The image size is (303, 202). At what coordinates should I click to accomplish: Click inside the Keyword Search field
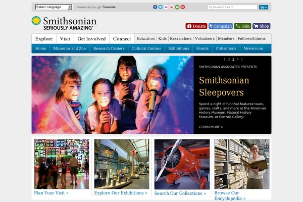(x=232, y=7)
